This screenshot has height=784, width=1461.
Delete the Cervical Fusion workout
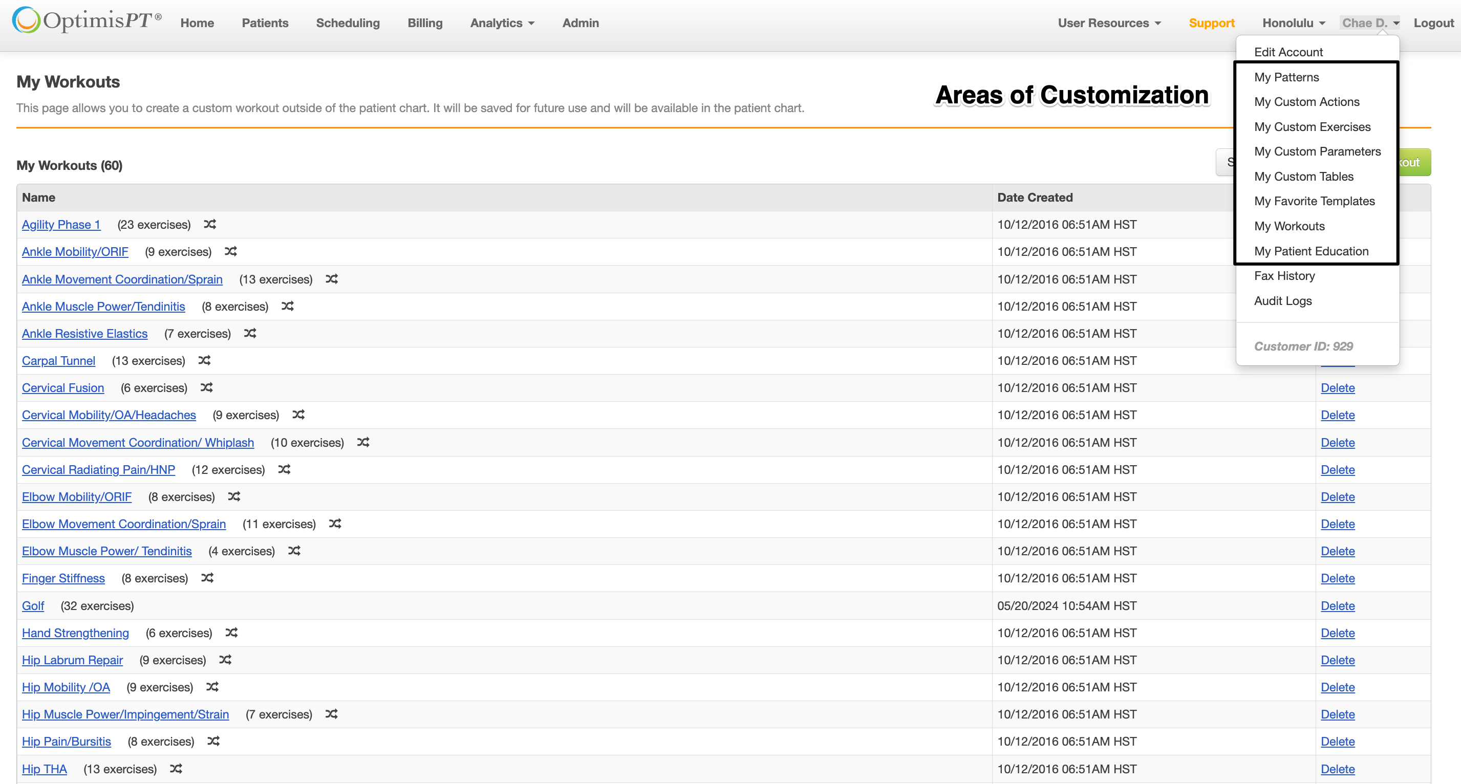tap(1337, 388)
